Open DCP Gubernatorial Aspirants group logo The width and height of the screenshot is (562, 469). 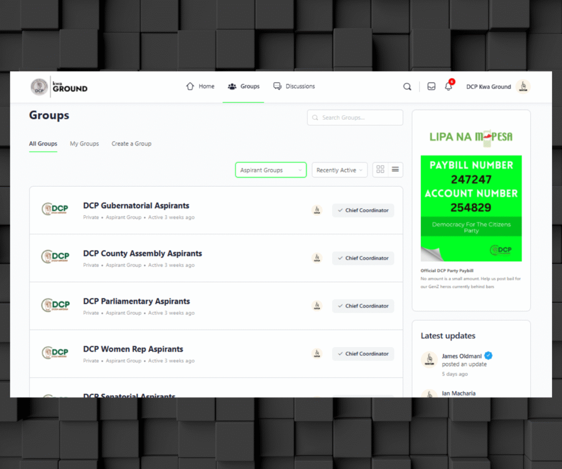point(55,209)
